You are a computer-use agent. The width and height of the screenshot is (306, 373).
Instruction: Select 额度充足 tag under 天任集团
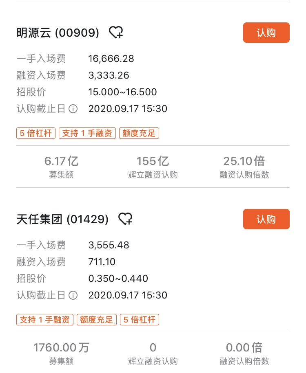[x=97, y=320]
